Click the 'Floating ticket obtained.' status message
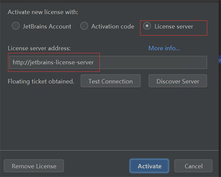Image resolution: width=221 pixels, height=177 pixels. 41,81
